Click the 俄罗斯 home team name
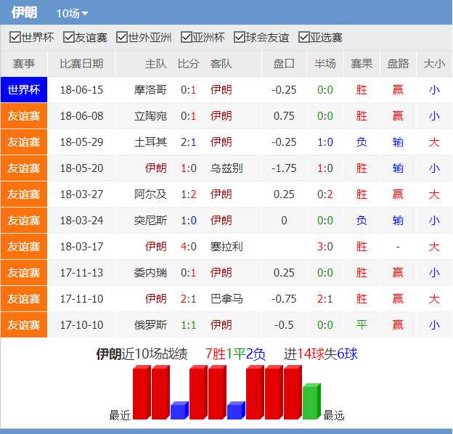453x434 pixels. [x=150, y=325]
